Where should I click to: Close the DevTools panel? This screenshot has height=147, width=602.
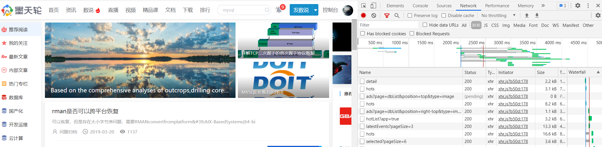[598, 5]
